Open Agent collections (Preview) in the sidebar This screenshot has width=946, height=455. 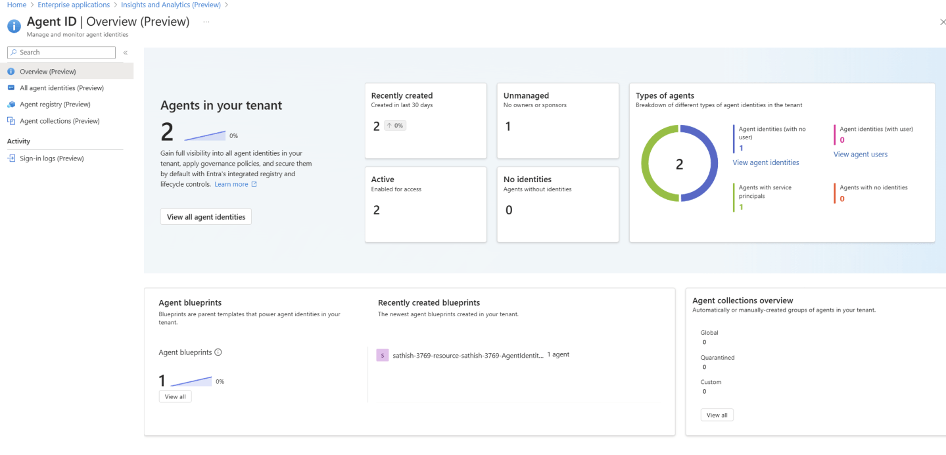[x=59, y=120]
